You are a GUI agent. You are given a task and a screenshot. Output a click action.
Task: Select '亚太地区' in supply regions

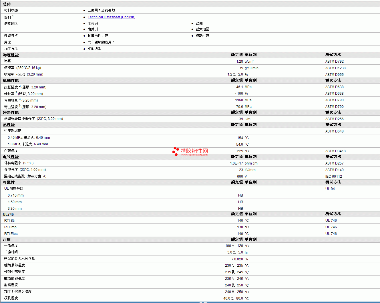coord(202,29)
